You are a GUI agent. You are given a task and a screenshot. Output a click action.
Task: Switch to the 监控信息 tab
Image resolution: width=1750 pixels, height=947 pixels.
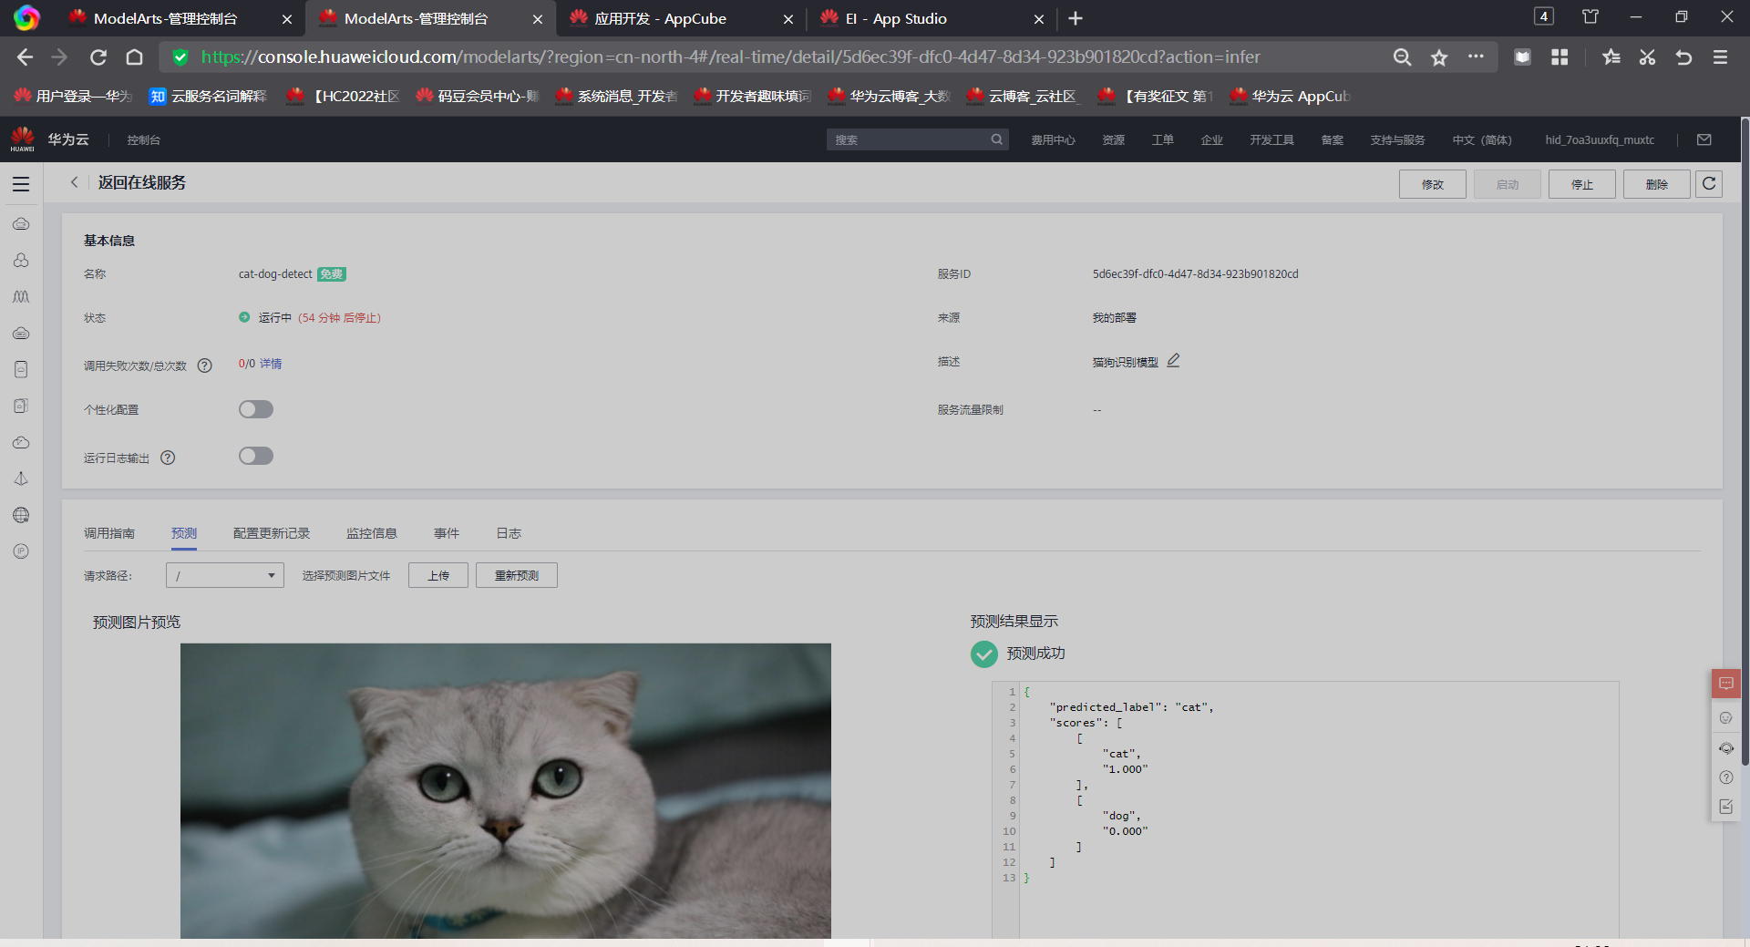tap(372, 533)
